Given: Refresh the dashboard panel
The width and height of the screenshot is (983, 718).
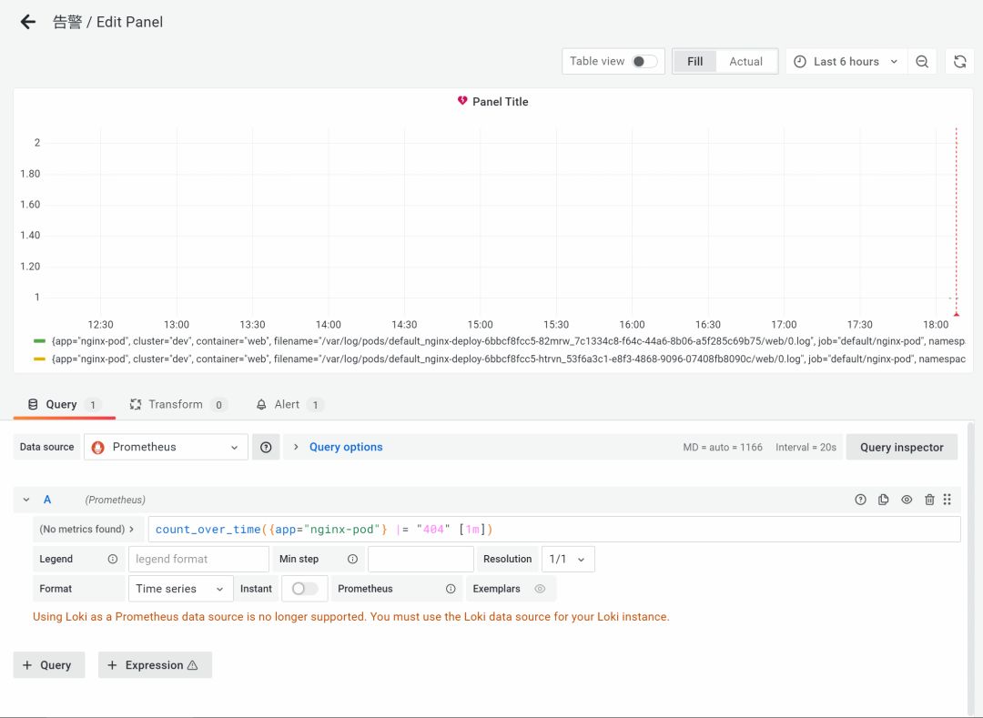Looking at the screenshot, I should [x=960, y=61].
